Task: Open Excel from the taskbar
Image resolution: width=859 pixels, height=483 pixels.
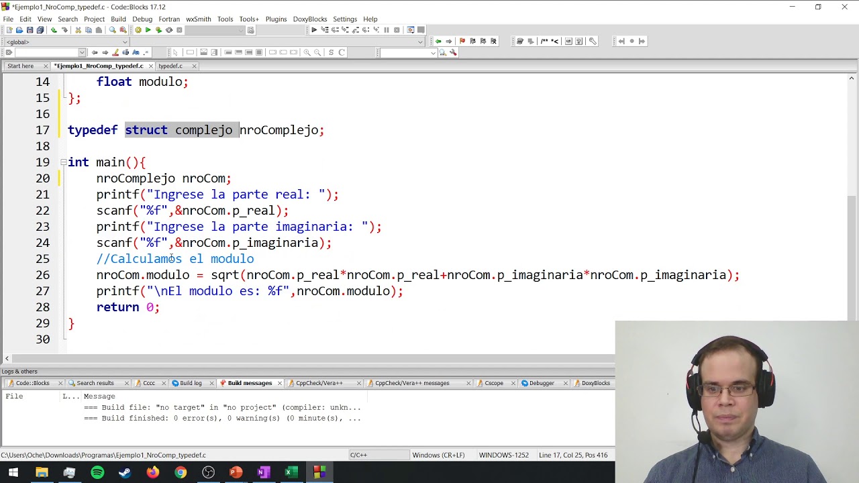Action: pos(291,472)
